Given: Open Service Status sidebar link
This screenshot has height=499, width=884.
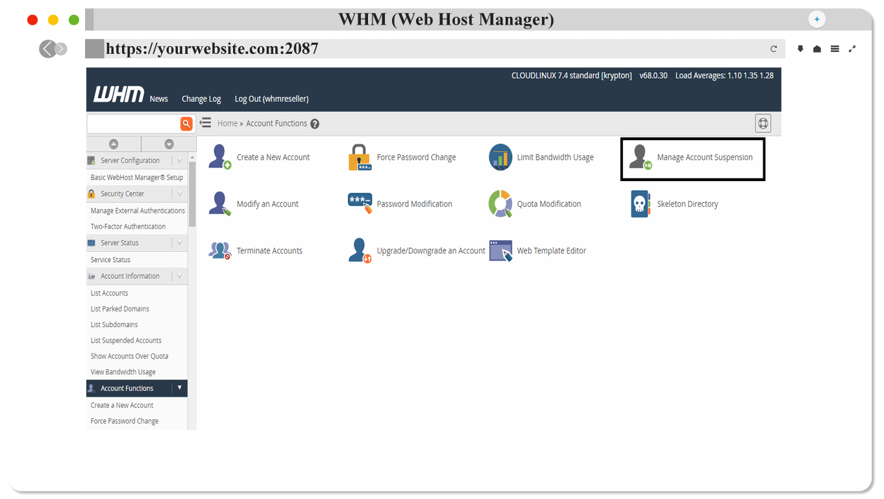Looking at the screenshot, I should pyautogui.click(x=110, y=260).
